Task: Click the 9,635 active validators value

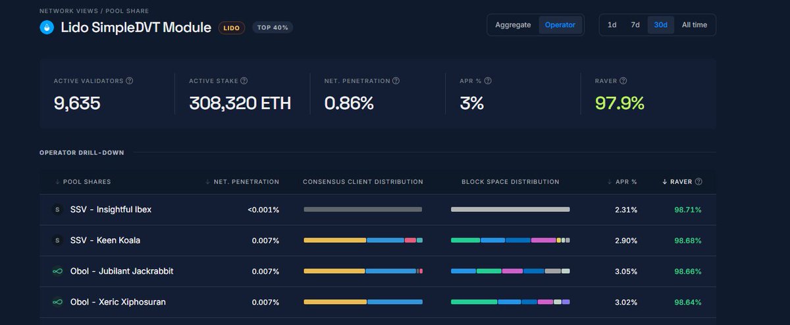Action: tap(77, 103)
